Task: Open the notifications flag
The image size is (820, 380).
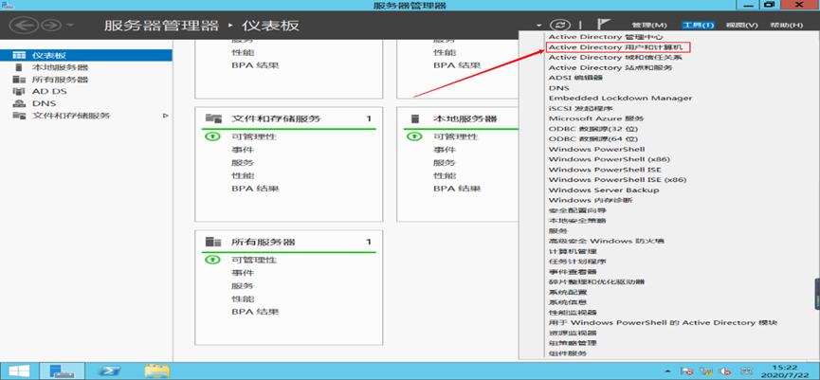Action: 604,25
